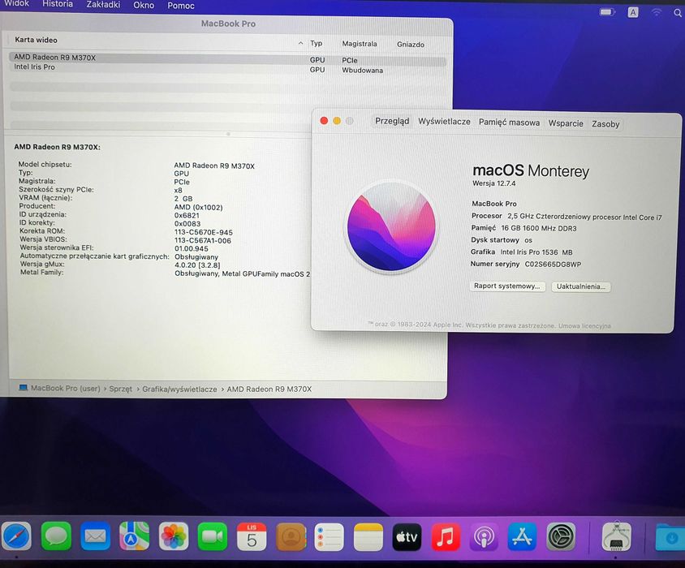Open the Pomoc menu

[181, 6]
